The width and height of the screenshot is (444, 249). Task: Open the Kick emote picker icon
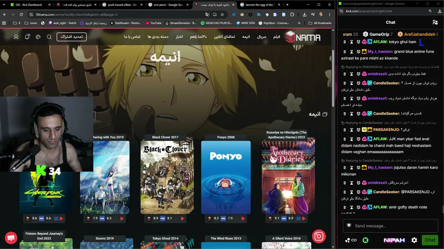pyautogui.click(x=365, y=240)
